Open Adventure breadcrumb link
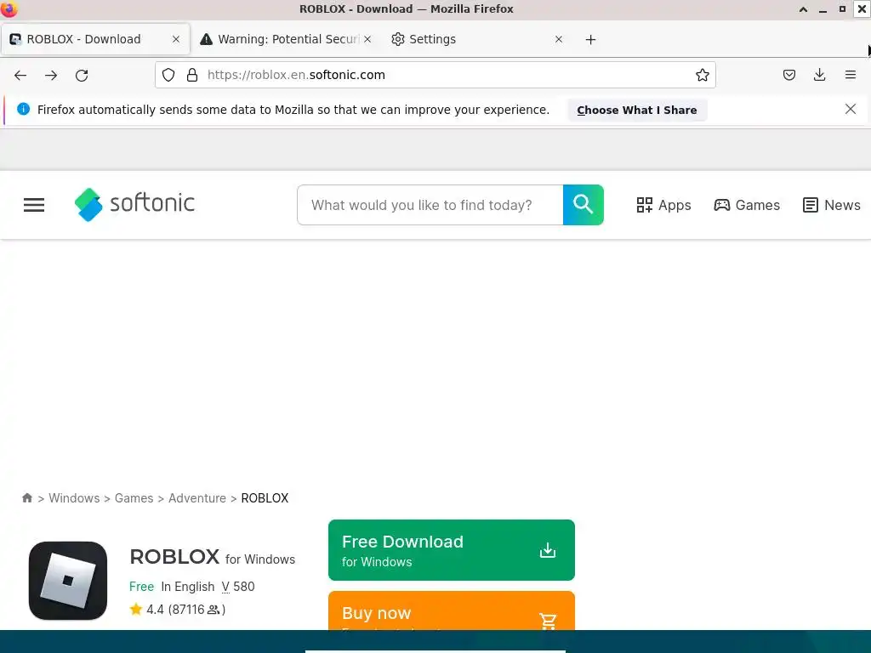The height and width of the screenshot is (653, 871). [197, 498]
